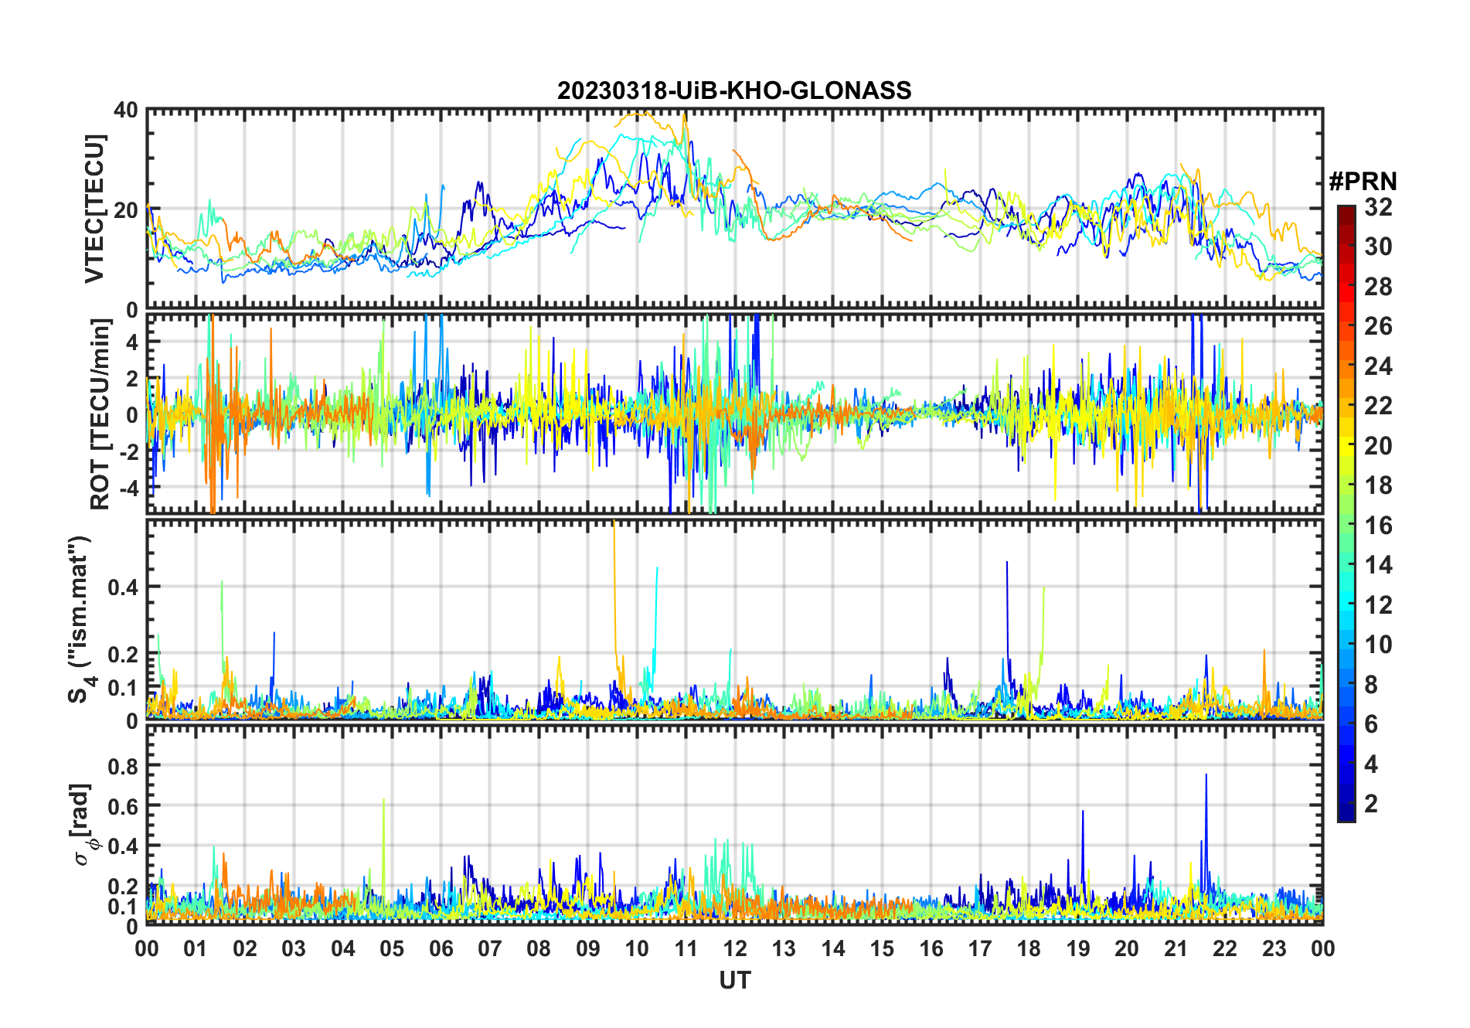Click the PRN colorbar tick label 12
The height and width of the screenshot is (1028, 1470).
1378,605
